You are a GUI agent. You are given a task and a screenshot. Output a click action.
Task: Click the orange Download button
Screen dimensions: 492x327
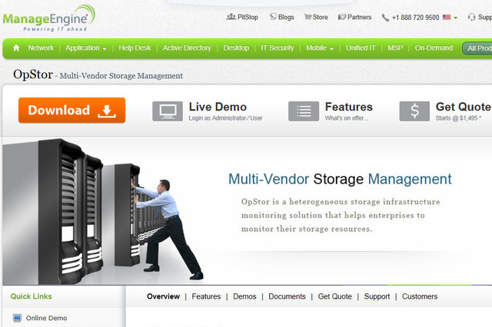(x=71, y=111)
